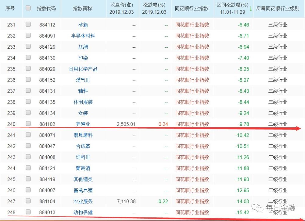Check the box for row 247 农业服务

tap(28, 201)
